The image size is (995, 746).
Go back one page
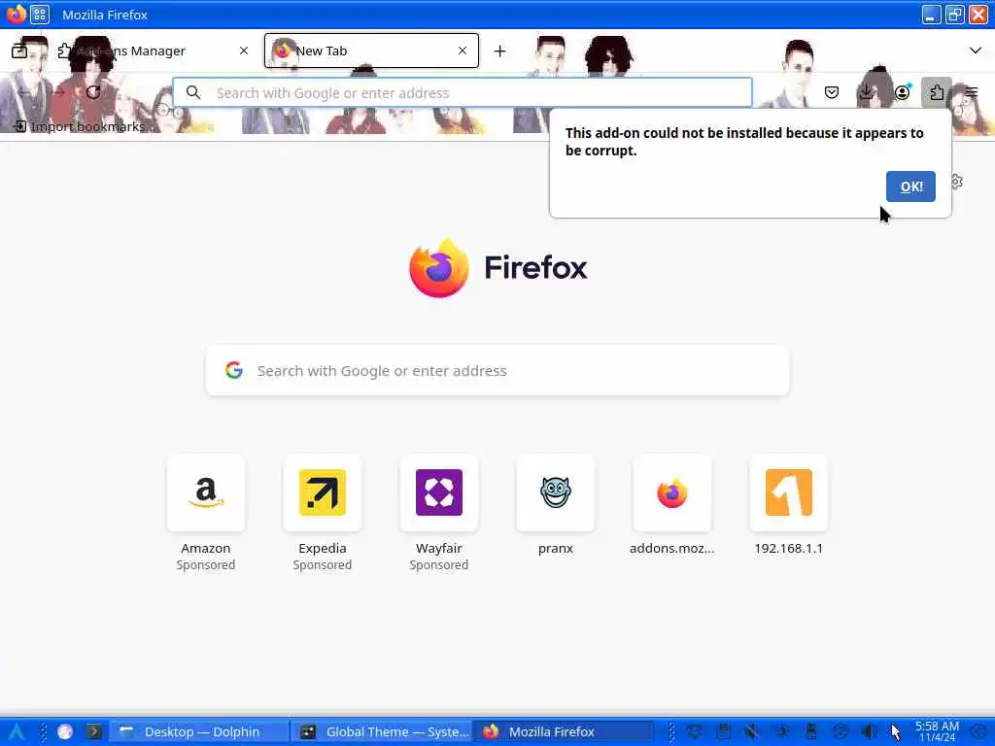coord(24,92)
